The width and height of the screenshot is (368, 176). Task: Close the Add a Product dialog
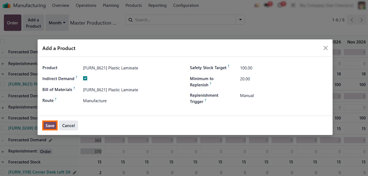[325, 48]
